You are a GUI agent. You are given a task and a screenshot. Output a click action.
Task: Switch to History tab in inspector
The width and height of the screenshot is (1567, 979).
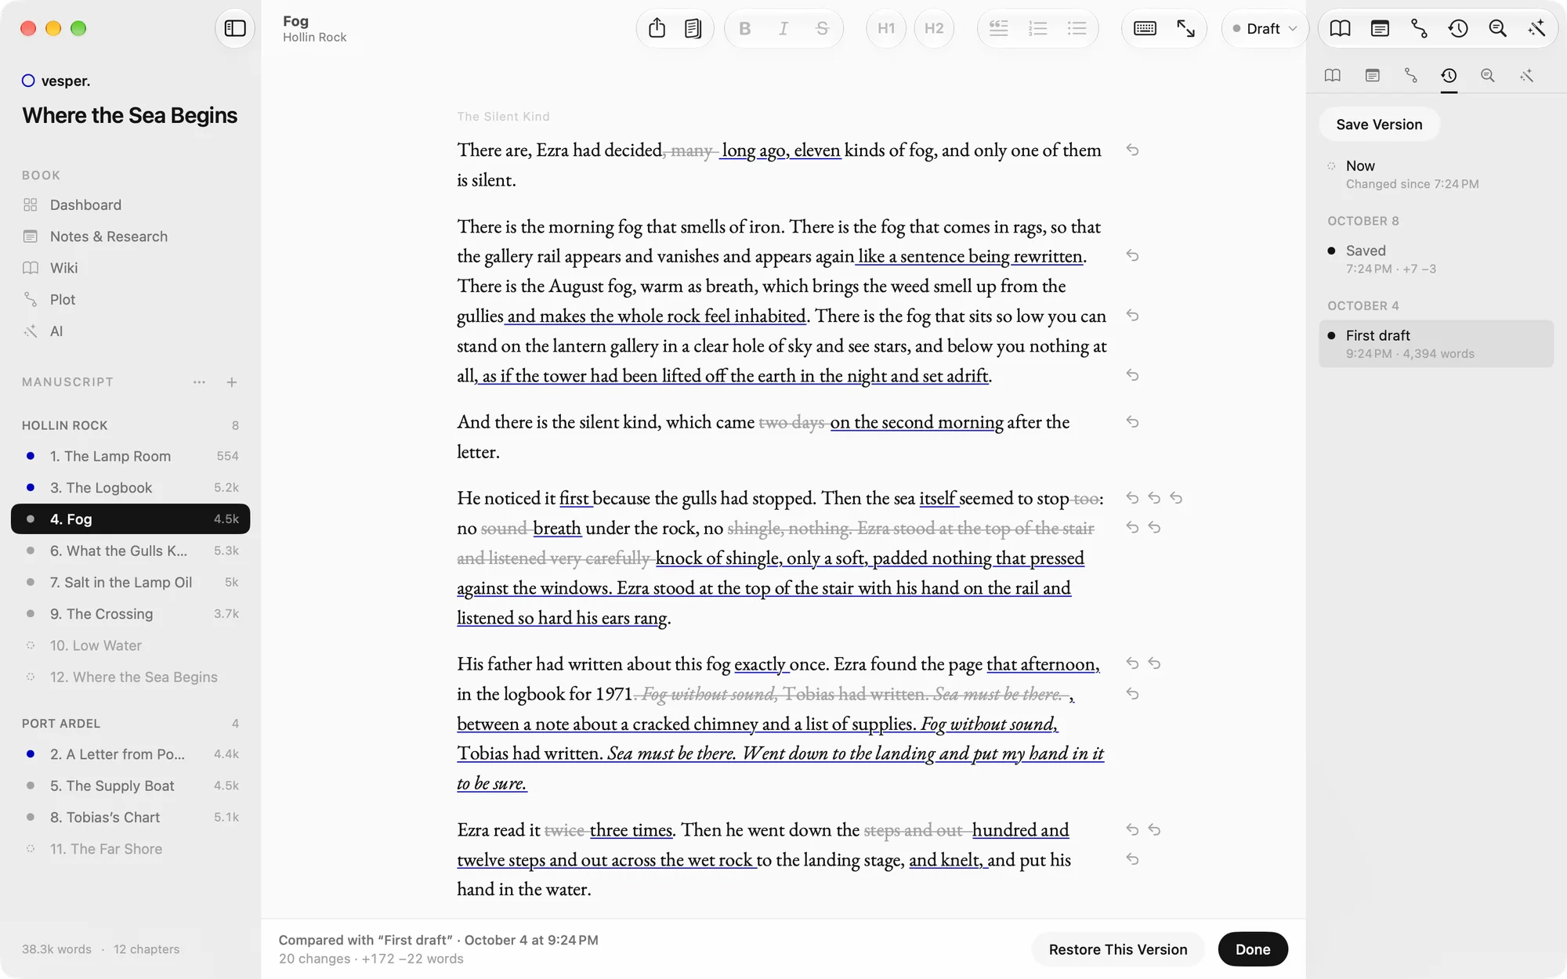1449,75
